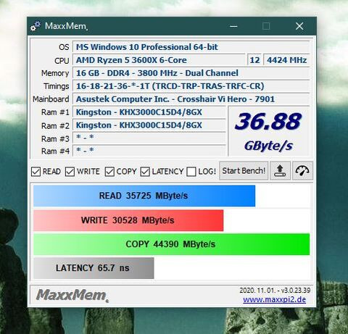Click the Start Bench! button
Screen dimensions: 348x334
(244, 171)
